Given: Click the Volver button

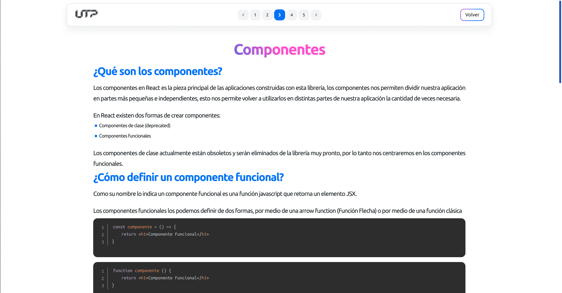Looking at the screenshot, I should pos(472,15).
